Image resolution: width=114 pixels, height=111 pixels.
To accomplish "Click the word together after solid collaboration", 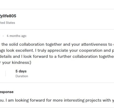I will coord(54,45).
